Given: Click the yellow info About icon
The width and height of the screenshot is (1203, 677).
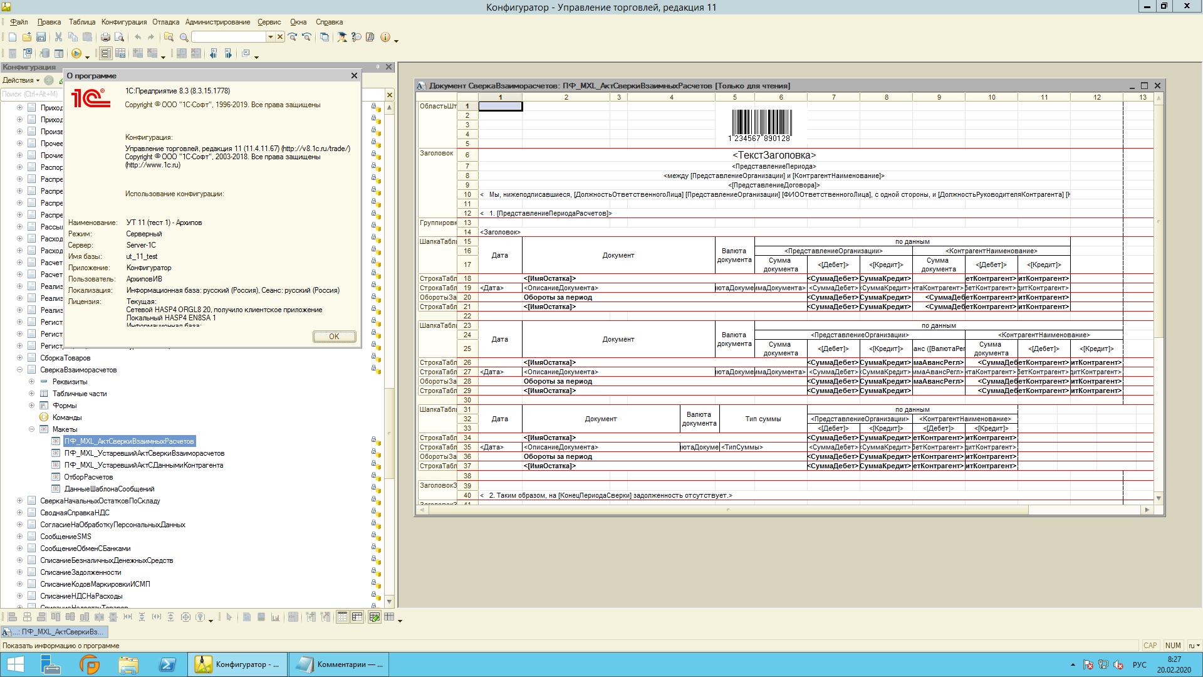Looking at the screenshot, I should click(x=385, y=37).
